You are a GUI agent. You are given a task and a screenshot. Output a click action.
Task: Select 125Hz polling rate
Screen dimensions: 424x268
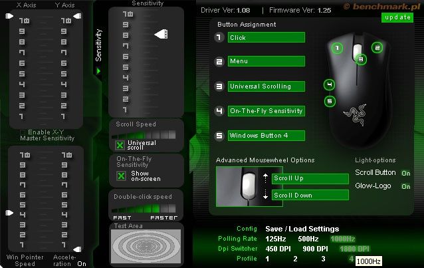tap(276, 239)
